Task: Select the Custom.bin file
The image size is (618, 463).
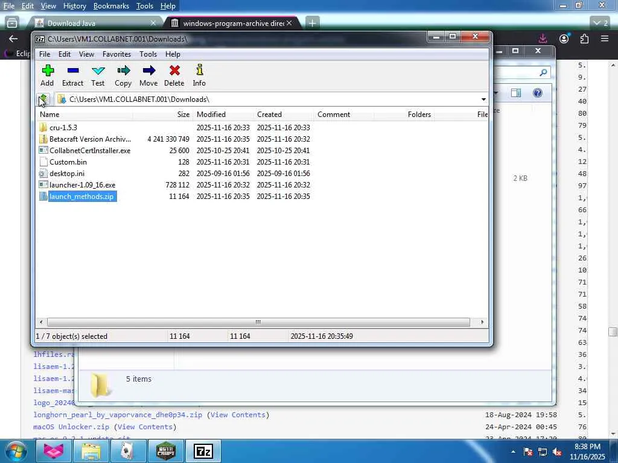Action: click(x=68, y=162)
